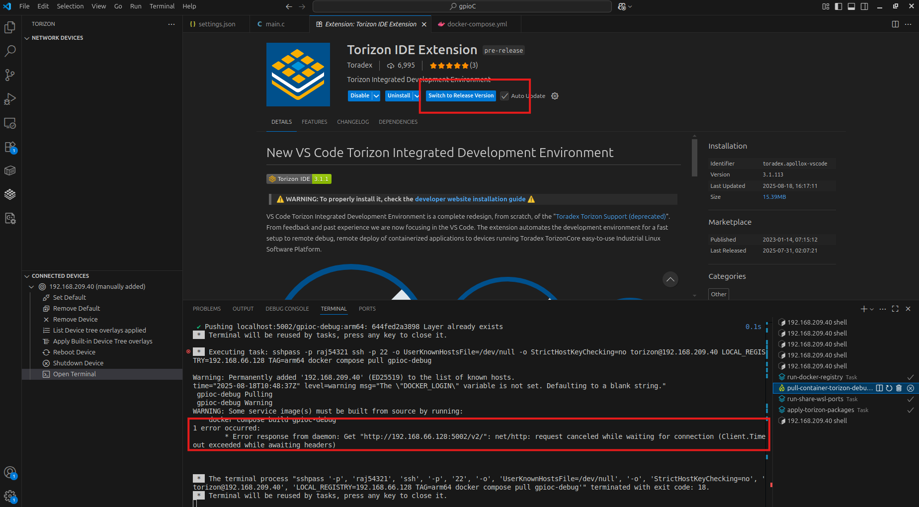919x507 pixels.
Task: Open Remote Explorer in activity bar
Action: coord(10,123)
